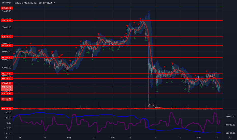Screen dimensions: 237x140
Task: Click the 3 date label on the time axis
Action: [x=94, y=138]
